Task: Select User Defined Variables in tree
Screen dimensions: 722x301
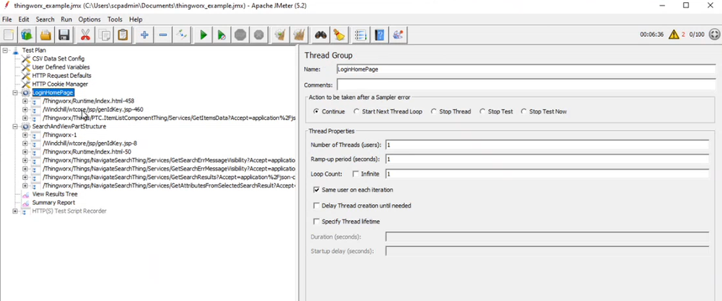Action: [x=61, y=67]
